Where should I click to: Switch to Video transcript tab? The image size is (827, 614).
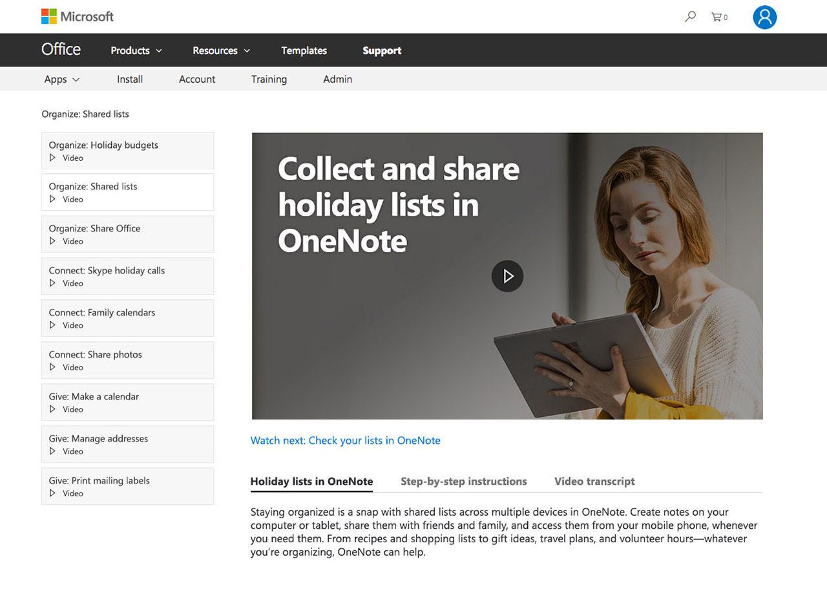594,482
